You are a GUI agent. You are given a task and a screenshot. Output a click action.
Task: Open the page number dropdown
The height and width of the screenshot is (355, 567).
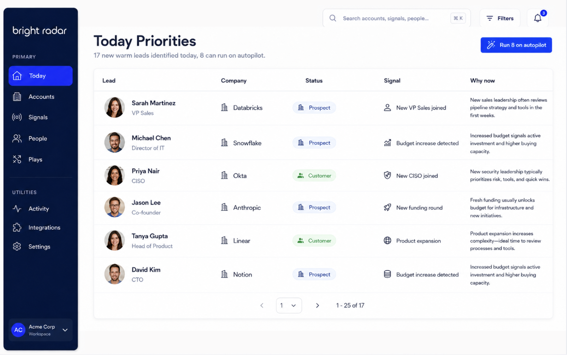click(x=289, y=305)
